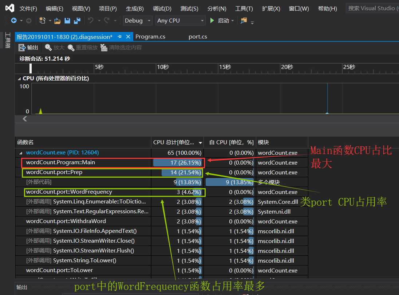Open the 窗口(W) menu
The width and height of the screenshot is (399, 295).
pyautogui.click(x=299, y=9)
